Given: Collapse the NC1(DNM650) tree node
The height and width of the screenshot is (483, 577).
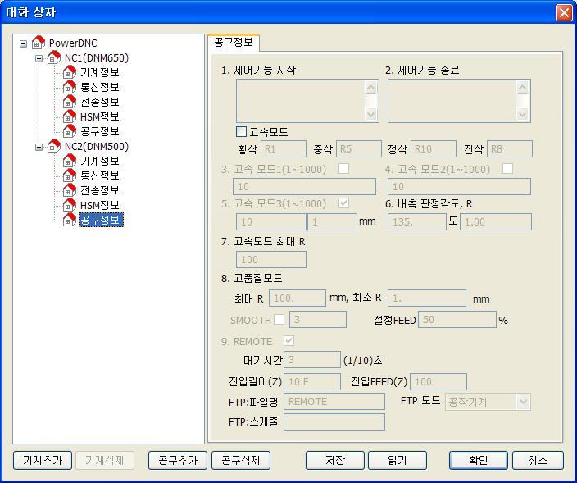Looking at the screenshot, I should pyautogui.click(x=39, y=58).
